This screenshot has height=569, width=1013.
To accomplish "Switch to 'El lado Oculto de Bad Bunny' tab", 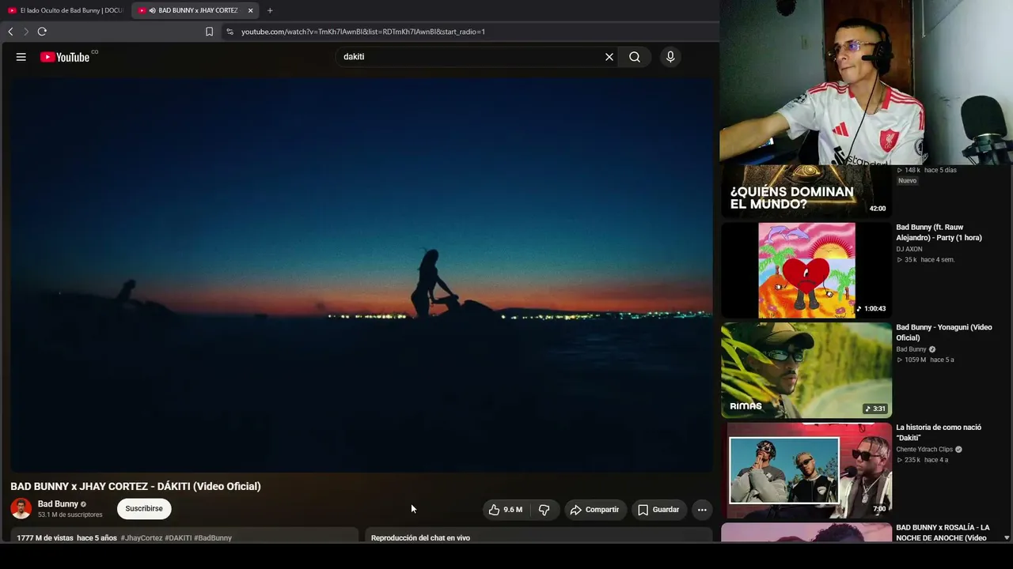I will 66,10.
